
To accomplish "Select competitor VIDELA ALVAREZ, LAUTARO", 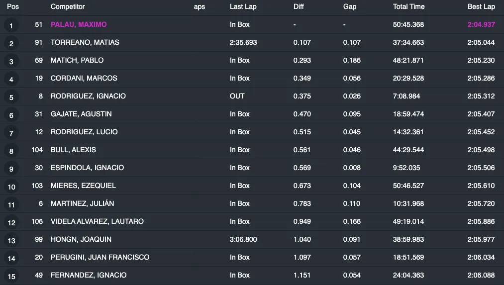I will pyautogui.click(x=97, y=221).
